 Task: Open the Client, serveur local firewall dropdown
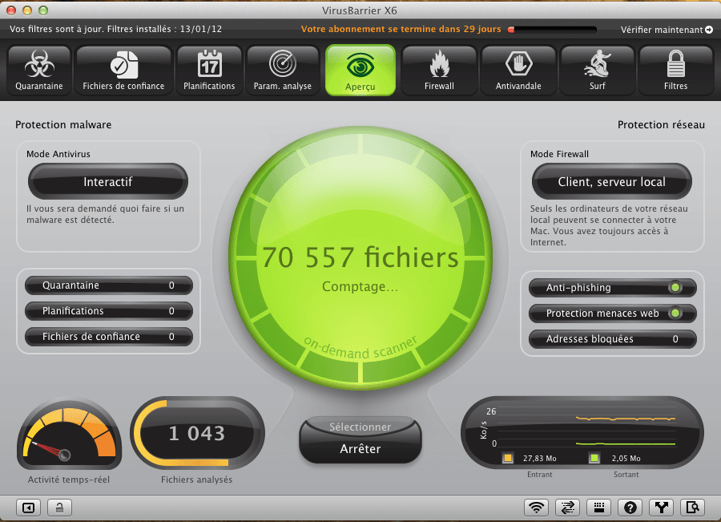611,182
